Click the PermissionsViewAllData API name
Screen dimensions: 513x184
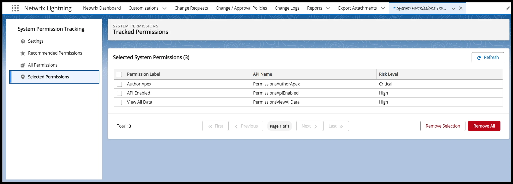click(276, 102)
